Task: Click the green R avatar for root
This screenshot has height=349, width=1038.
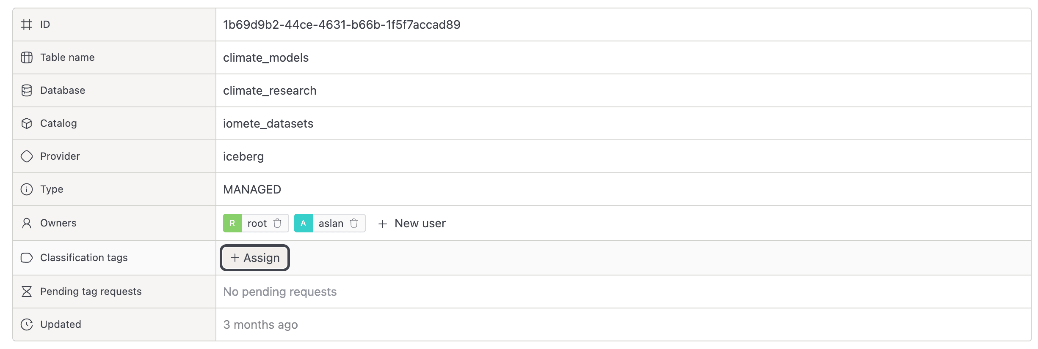Action: click(232, 223)
